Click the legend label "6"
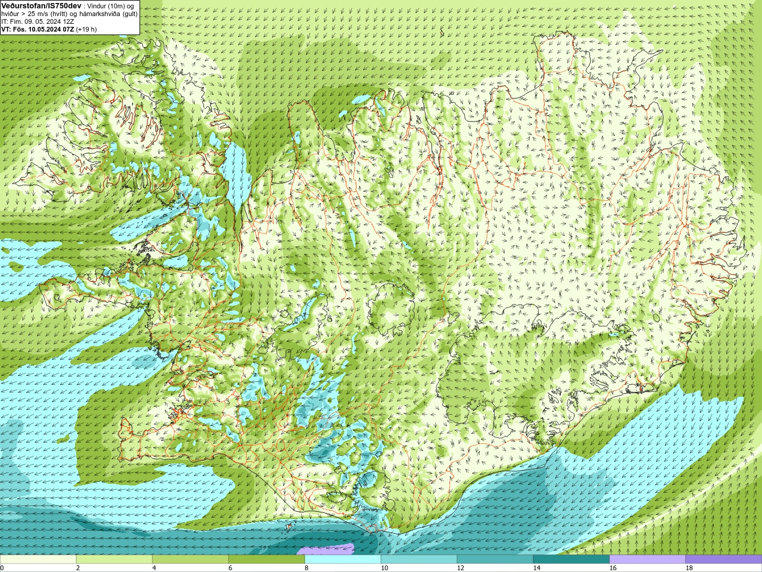Image resolution: width=762 pixels, height=572 pixels. pos(230,568)
